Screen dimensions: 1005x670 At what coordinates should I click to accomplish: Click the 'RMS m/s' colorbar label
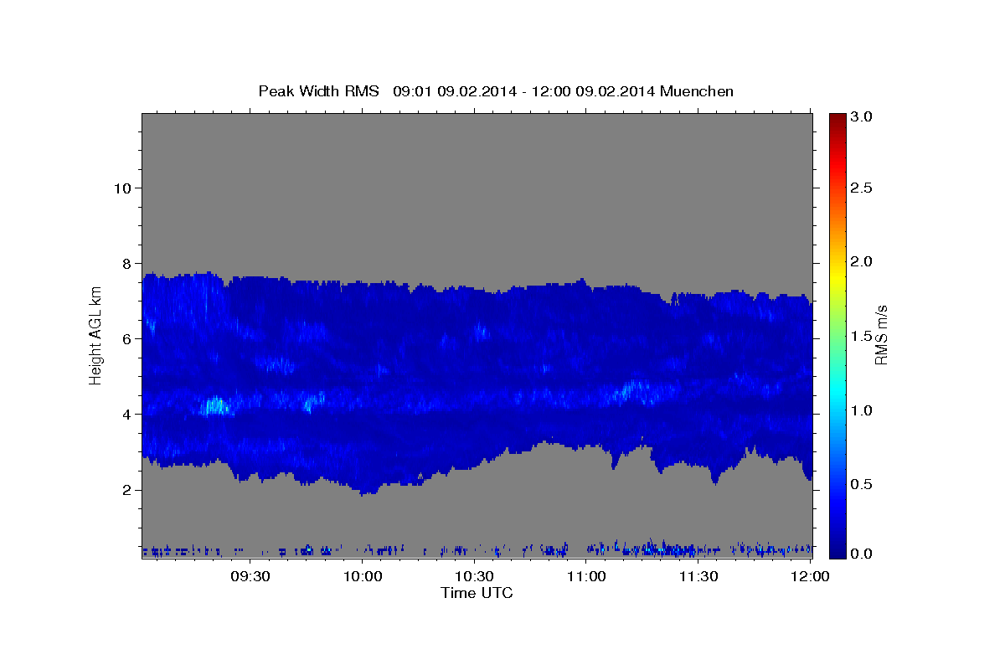point(881,335)
